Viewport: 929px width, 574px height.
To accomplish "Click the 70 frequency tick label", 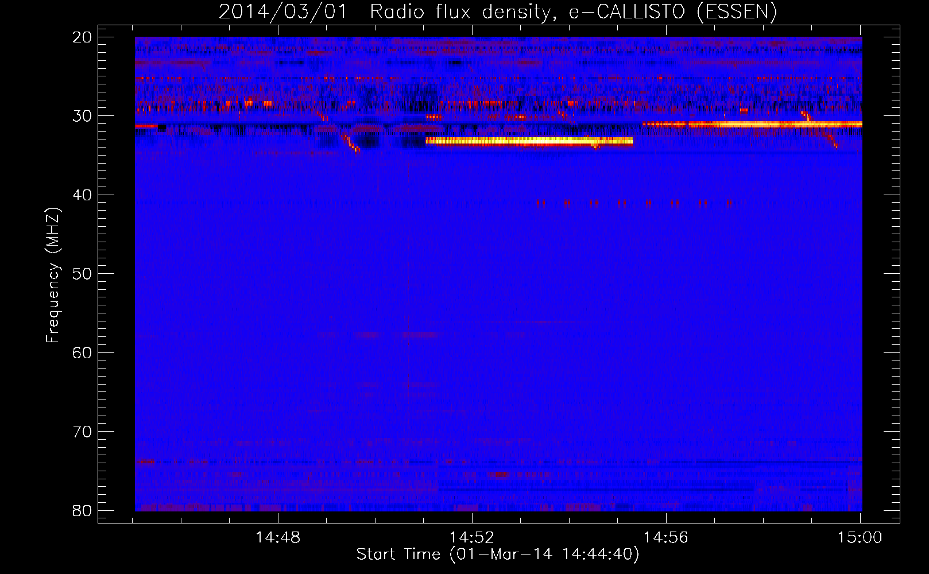I will coord(82,432).
